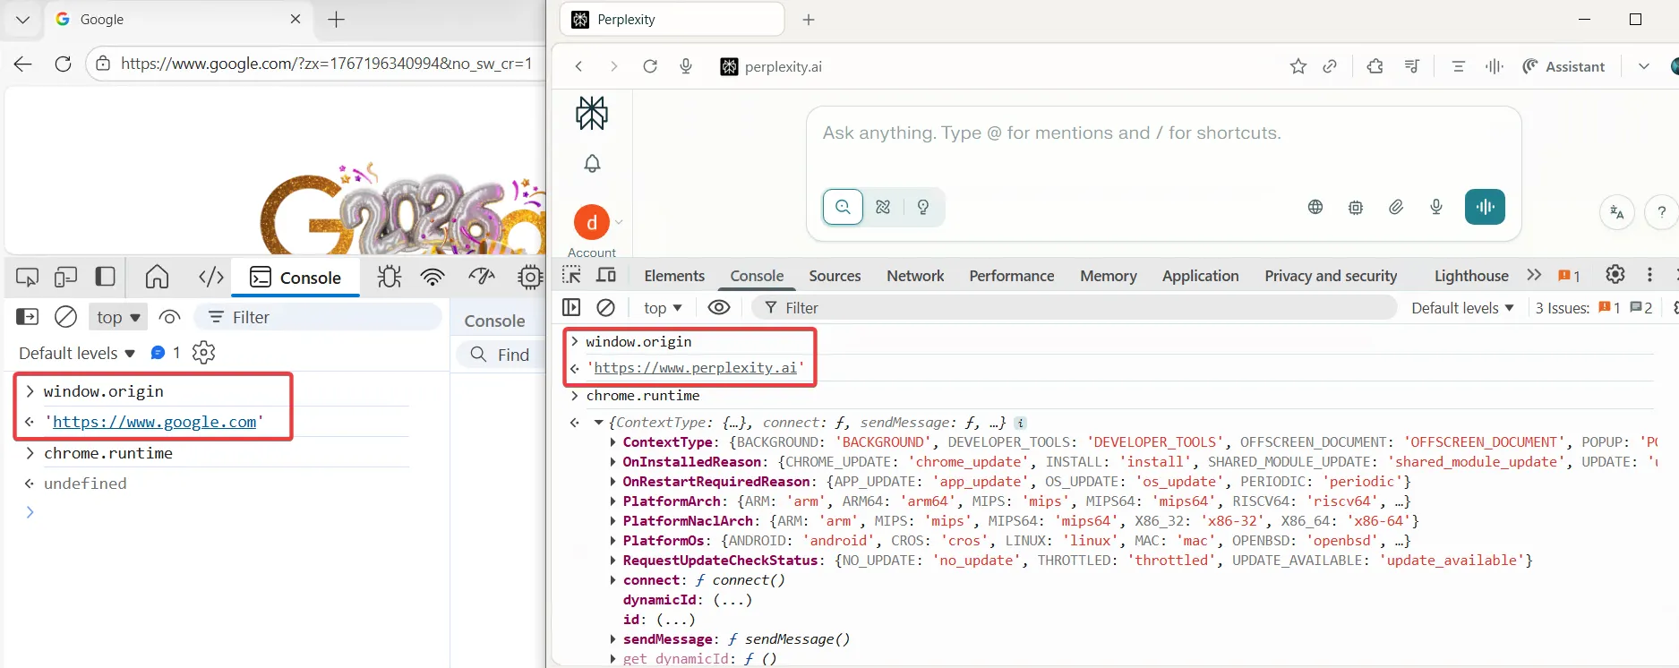The height and width of the screenshot is (668, 1679).
Task: Open the tab search dropdown in the Google window
Action: pyautogui.click(x=22, y=20)
